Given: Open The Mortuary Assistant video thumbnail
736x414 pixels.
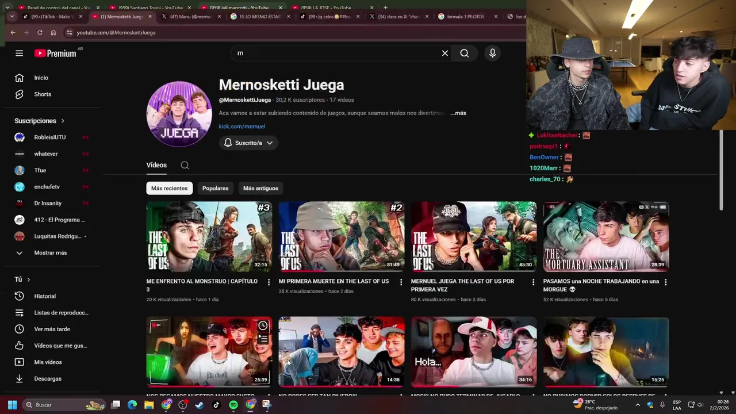Looking at the screenshot, I should (606, 236).
